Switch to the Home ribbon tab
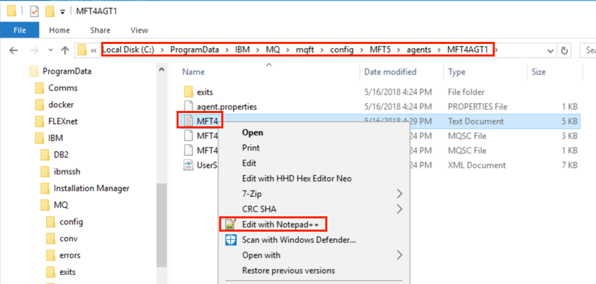The image size is (596, 284). click(x=59, y=30)
